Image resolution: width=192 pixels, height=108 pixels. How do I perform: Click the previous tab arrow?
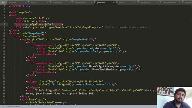click(2, 2)
